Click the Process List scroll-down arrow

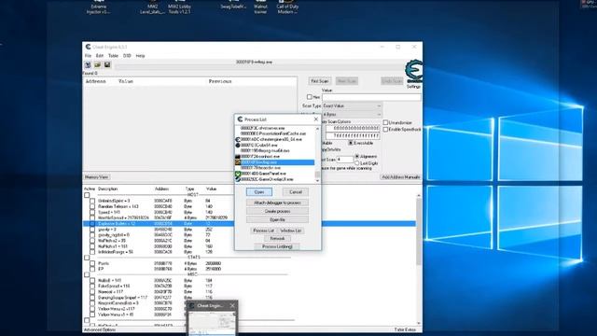pyautogui.click(x=317, y=180)
